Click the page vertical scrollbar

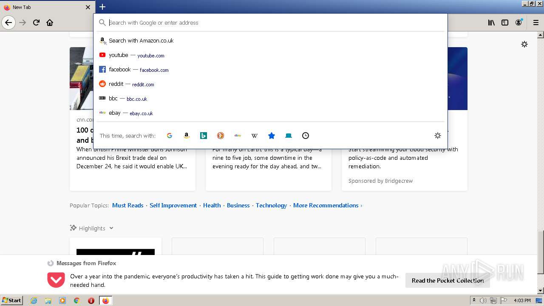coord(540,252)
